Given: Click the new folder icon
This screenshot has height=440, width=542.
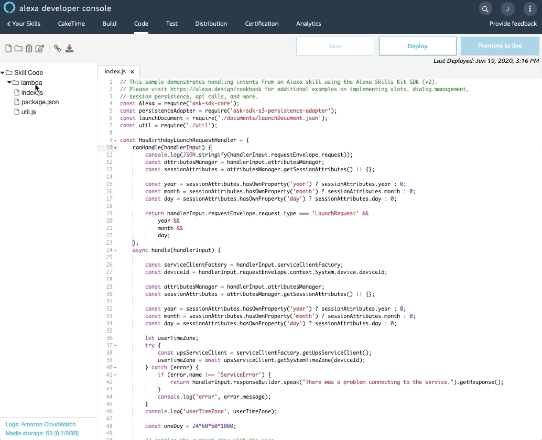Looking at the screenshot, I should [x=18, y=49].
